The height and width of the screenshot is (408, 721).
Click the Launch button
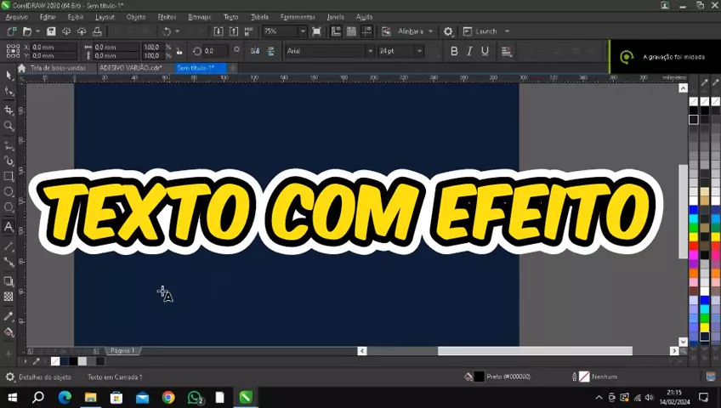point(485,31)
